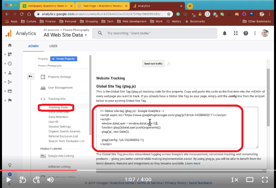The height and width of the screenshot is (188, 276).
Task: Open the Audience person sidebar icon
Action: tap(10, 73)
